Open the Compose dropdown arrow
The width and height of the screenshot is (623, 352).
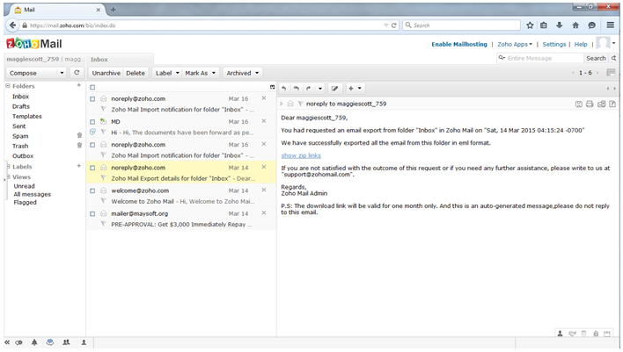(62, 73)
